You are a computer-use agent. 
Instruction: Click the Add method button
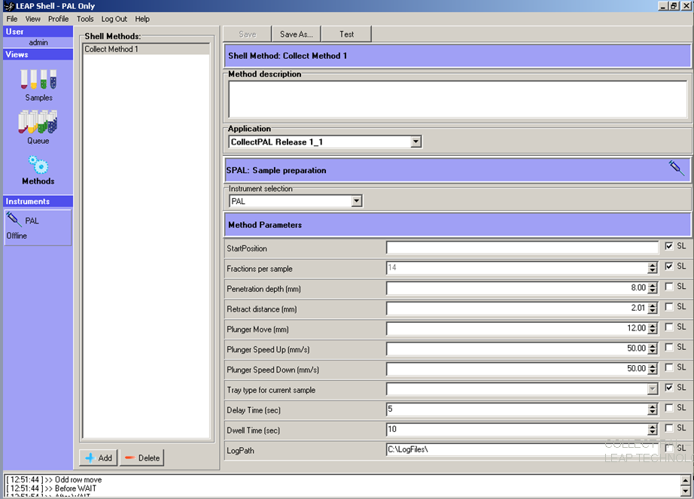99,458
